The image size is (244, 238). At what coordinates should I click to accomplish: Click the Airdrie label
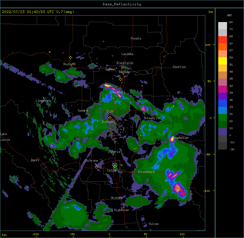114,152
